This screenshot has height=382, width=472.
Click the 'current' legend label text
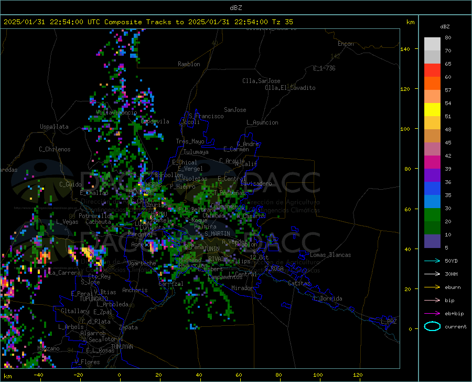[x=456, y=326]
